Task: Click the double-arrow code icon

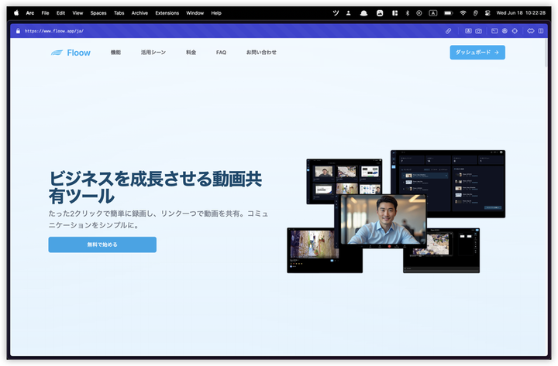Action: click(531, 31)
